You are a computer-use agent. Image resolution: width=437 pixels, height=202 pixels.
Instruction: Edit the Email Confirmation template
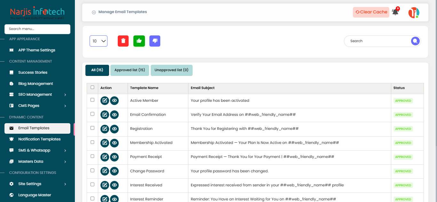click(105, 115)
